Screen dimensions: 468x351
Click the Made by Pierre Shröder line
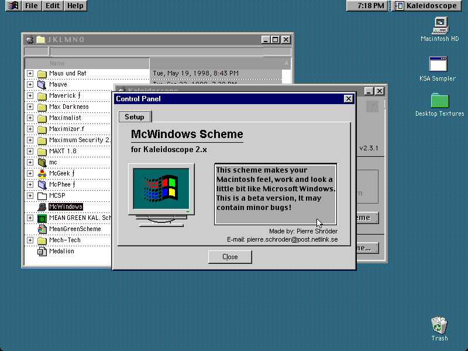[x=303, y=231]
